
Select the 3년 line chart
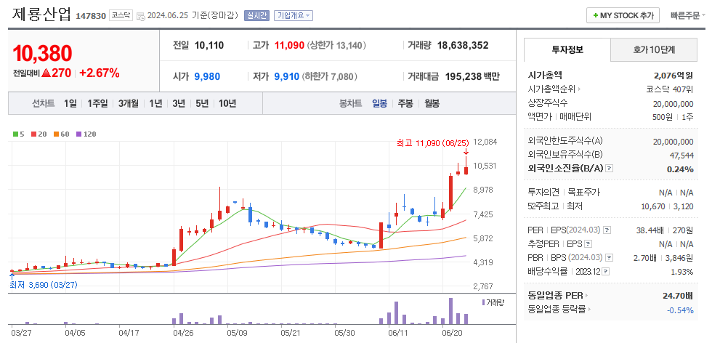coord(179,103)
